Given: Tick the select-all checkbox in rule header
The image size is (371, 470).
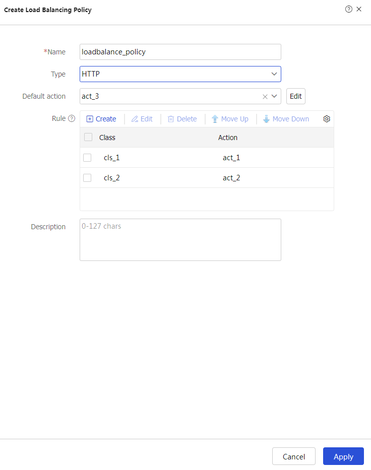Looking at the screenshot, I should point(88,137).
